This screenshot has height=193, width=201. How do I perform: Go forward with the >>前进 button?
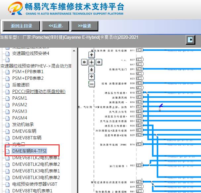click(84, 26)
